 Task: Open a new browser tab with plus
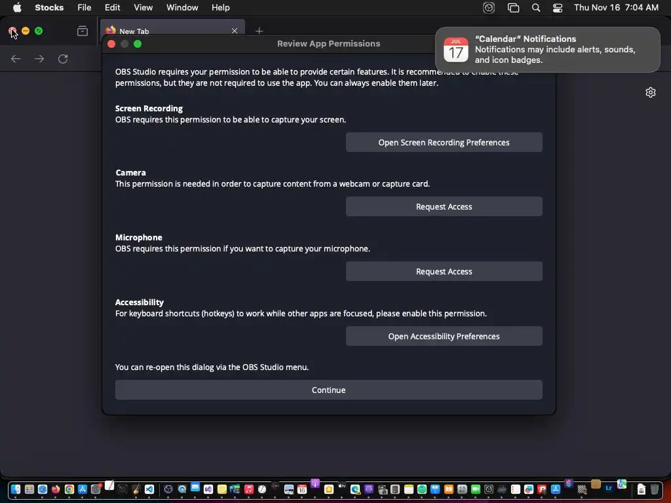click(x=259, y=31)
